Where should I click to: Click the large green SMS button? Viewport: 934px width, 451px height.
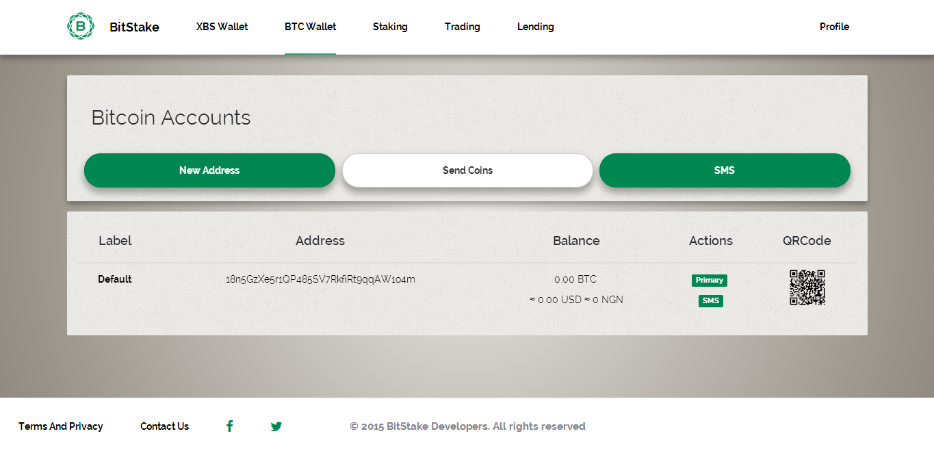725,170
